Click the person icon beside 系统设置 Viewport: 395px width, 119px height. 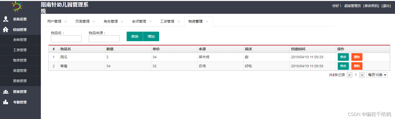coord(6,19)
